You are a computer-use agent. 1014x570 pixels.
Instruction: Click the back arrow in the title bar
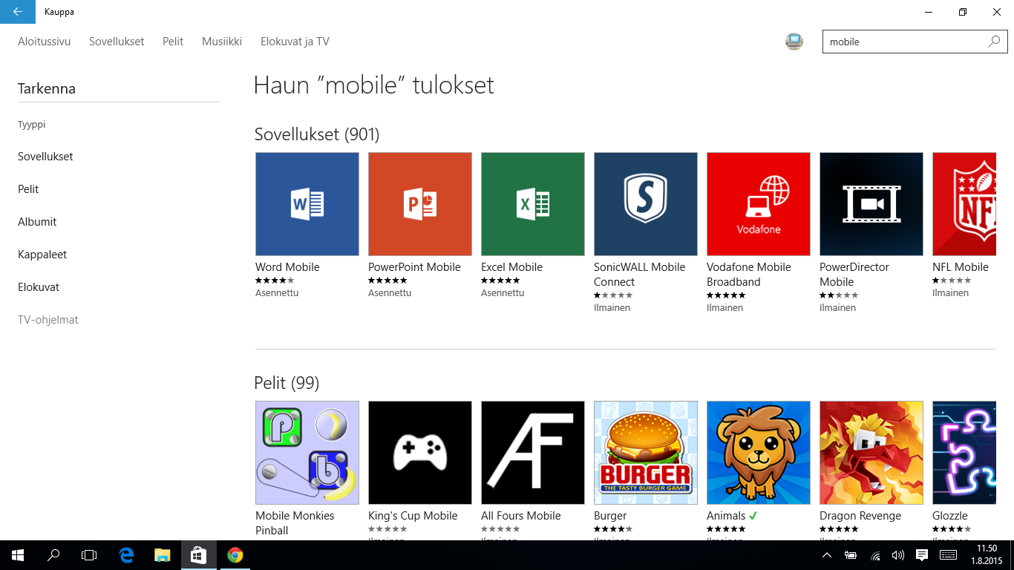18,12
